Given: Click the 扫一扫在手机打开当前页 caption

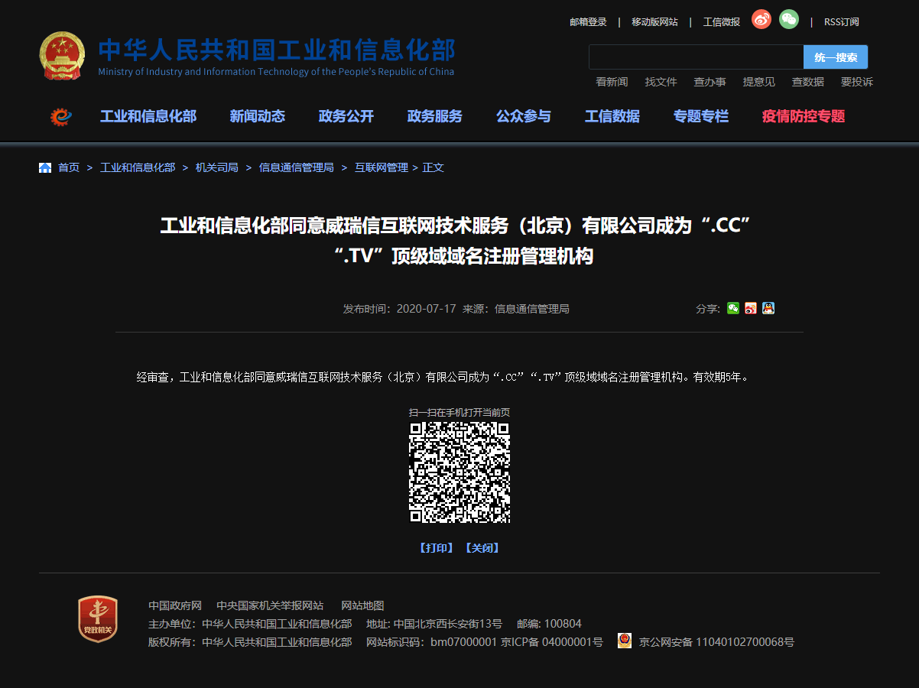Looking at the screenshot, I should coord(459,412).
